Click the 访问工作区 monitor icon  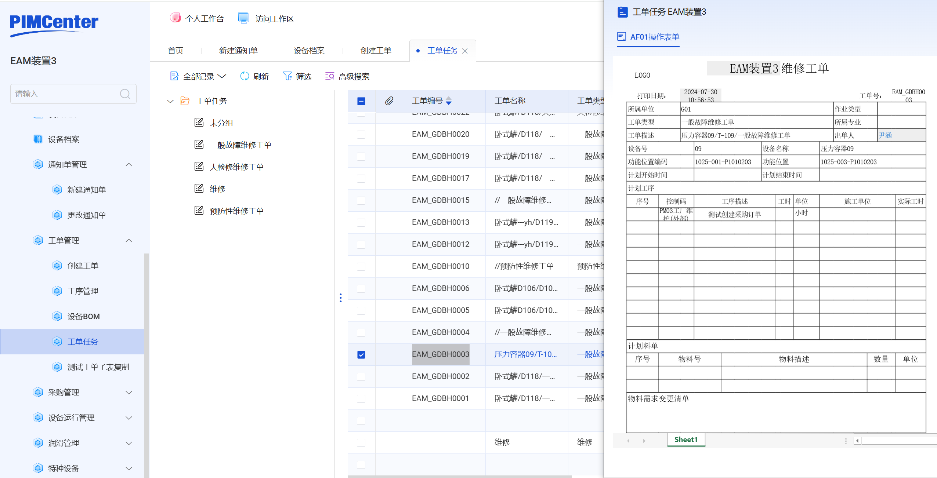(243, 18)
